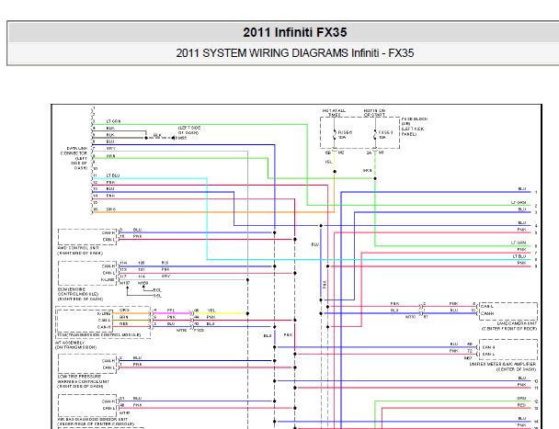559x429 pixels.
Task: Click the AWD control unit "CAN-L" terminal
Action: [x=108, y=240]
